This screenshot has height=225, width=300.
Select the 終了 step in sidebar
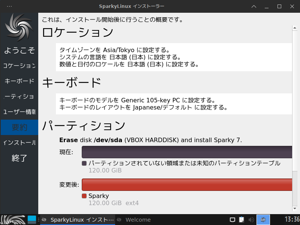(x=19, y=158)
